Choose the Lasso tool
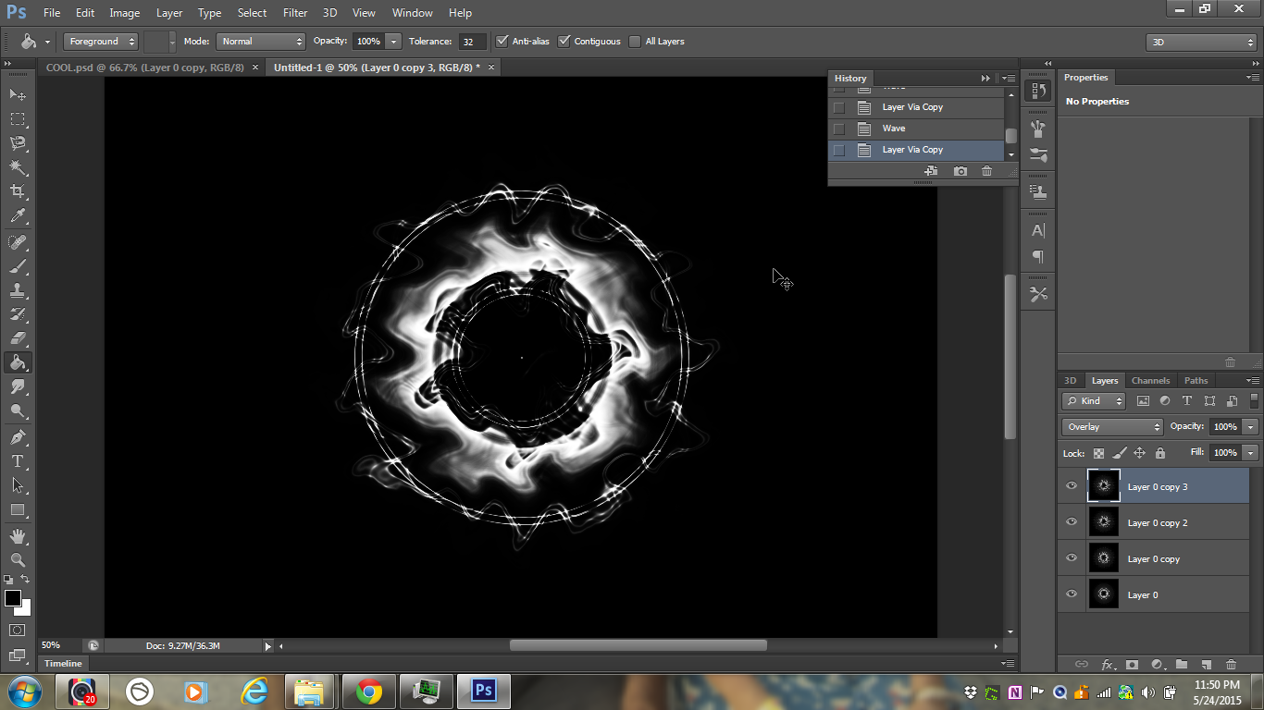 (18, 142)
